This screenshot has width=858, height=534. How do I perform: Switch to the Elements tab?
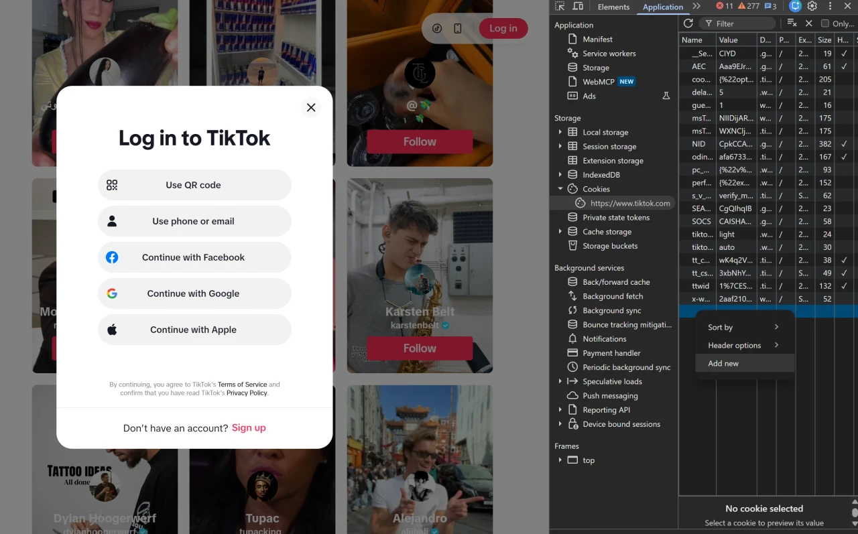pos(613,7)
